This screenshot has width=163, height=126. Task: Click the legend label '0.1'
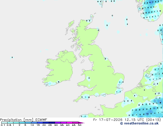click(x=3, y=125)
